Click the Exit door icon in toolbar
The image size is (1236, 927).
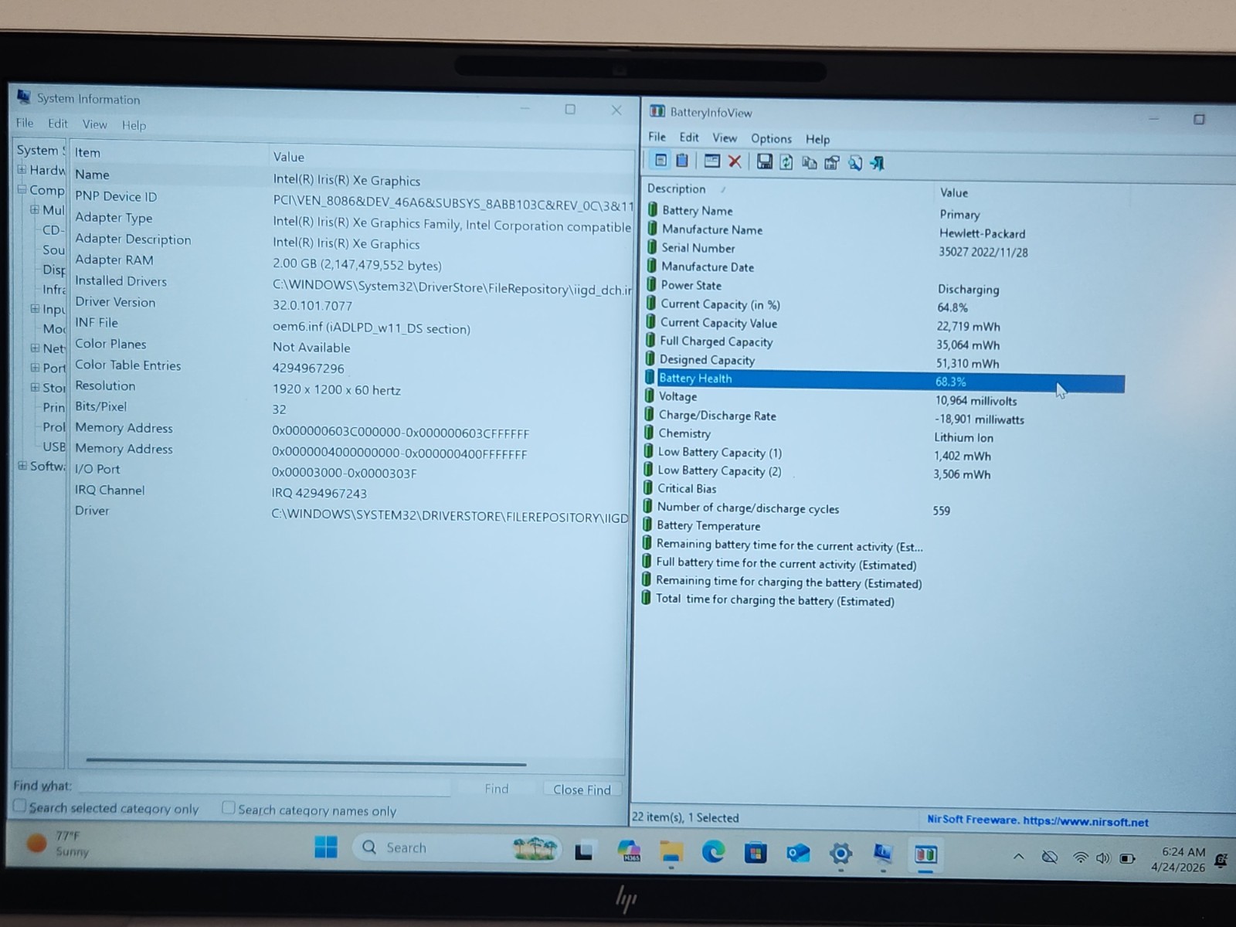pyautogui.click(x=877, y=163)
